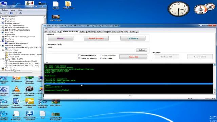Click the blank file desktop icon beside MRT_Mobi
This screenshot has height=122, width=217.
point(56,5)
